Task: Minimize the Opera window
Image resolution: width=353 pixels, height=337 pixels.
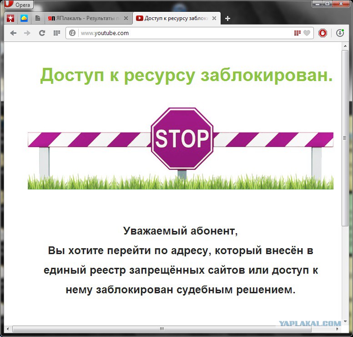Action: (x=318, y=3)
